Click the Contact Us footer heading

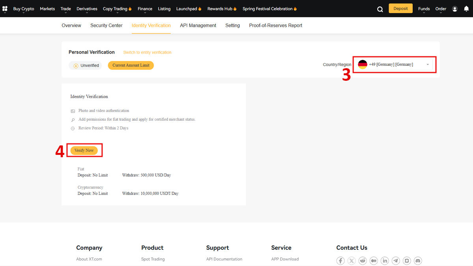[352, 248]
